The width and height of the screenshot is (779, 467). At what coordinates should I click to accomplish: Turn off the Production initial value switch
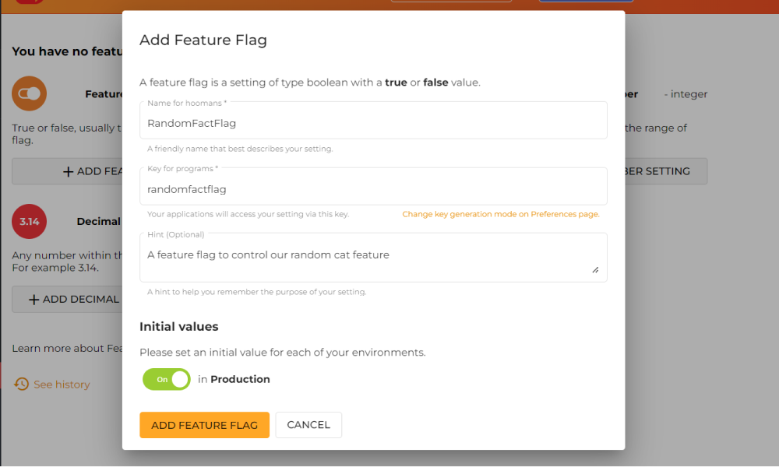pyautogui.click(x=166, y=379)
